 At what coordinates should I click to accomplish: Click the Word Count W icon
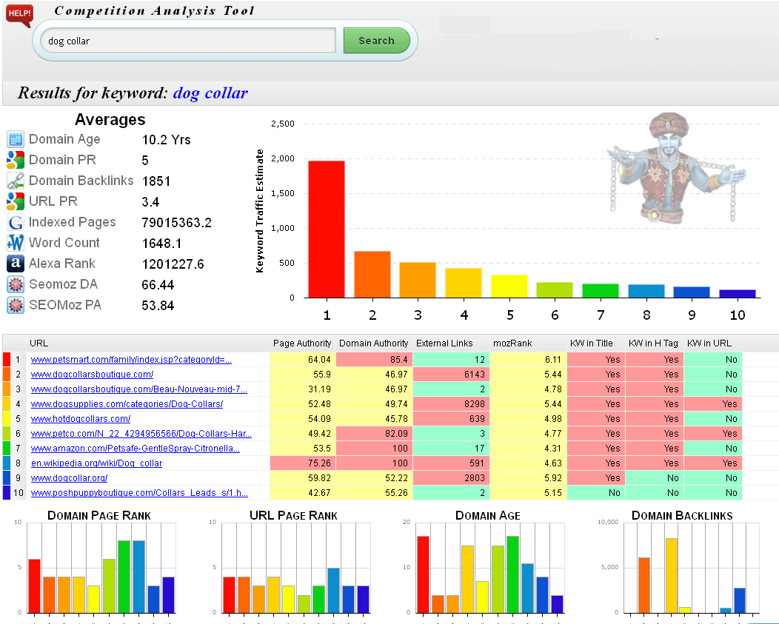point(16,243)
